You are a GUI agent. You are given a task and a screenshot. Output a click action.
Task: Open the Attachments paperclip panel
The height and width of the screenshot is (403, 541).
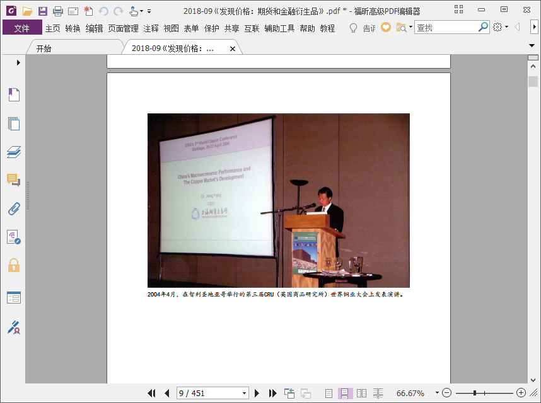pos(14,208)
